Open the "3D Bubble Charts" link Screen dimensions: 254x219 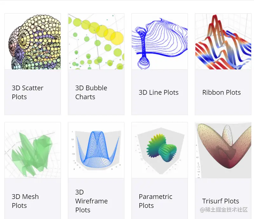click(91, 92)
